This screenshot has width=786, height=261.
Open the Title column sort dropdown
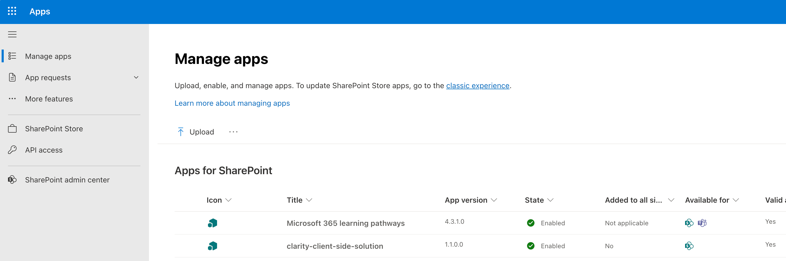click(309, 200)
